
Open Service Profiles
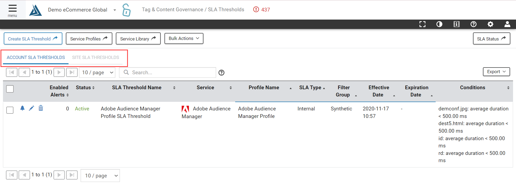tap(89, 39)
